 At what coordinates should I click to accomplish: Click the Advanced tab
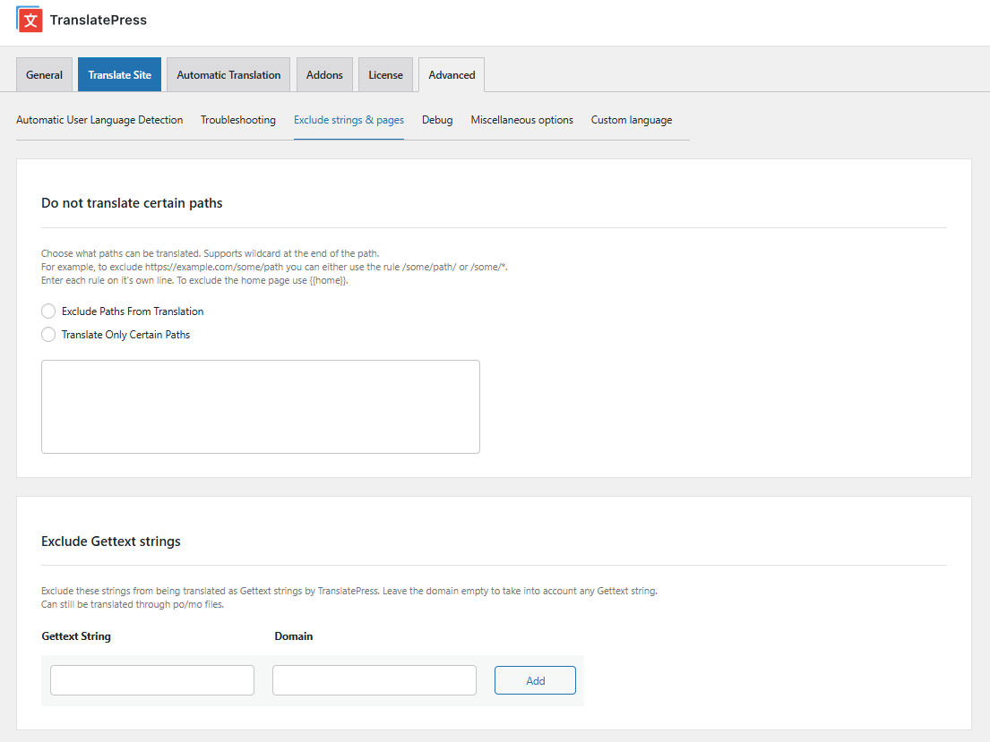(x=452, y=75)
